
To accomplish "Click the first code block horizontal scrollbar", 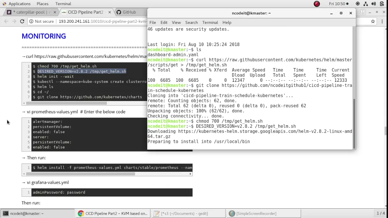I will pyautogui.click(x=66, y=103).
